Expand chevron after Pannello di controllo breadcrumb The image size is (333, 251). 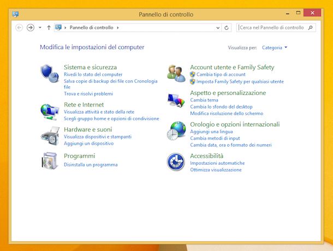[118, 28]
